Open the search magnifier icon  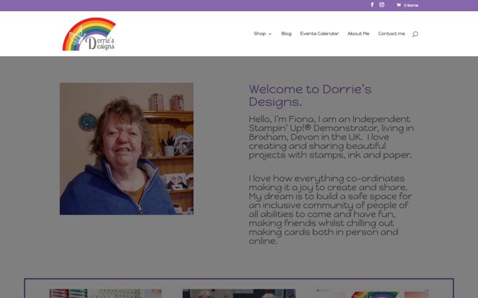coord(415,34)
